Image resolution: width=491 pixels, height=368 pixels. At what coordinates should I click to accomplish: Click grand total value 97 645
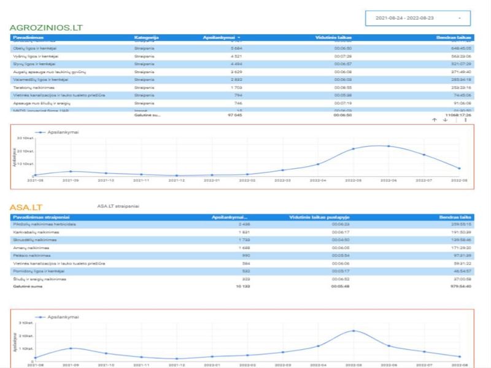[x=235, y=115]
